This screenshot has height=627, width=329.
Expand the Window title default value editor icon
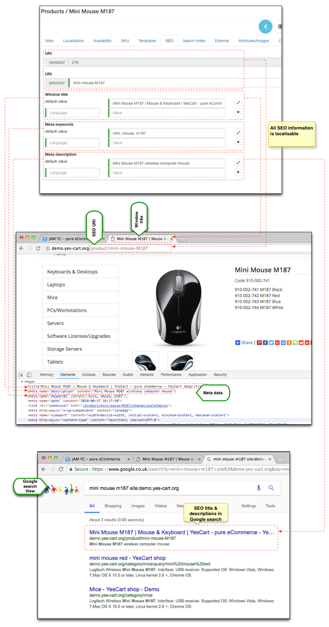(238, 103)
